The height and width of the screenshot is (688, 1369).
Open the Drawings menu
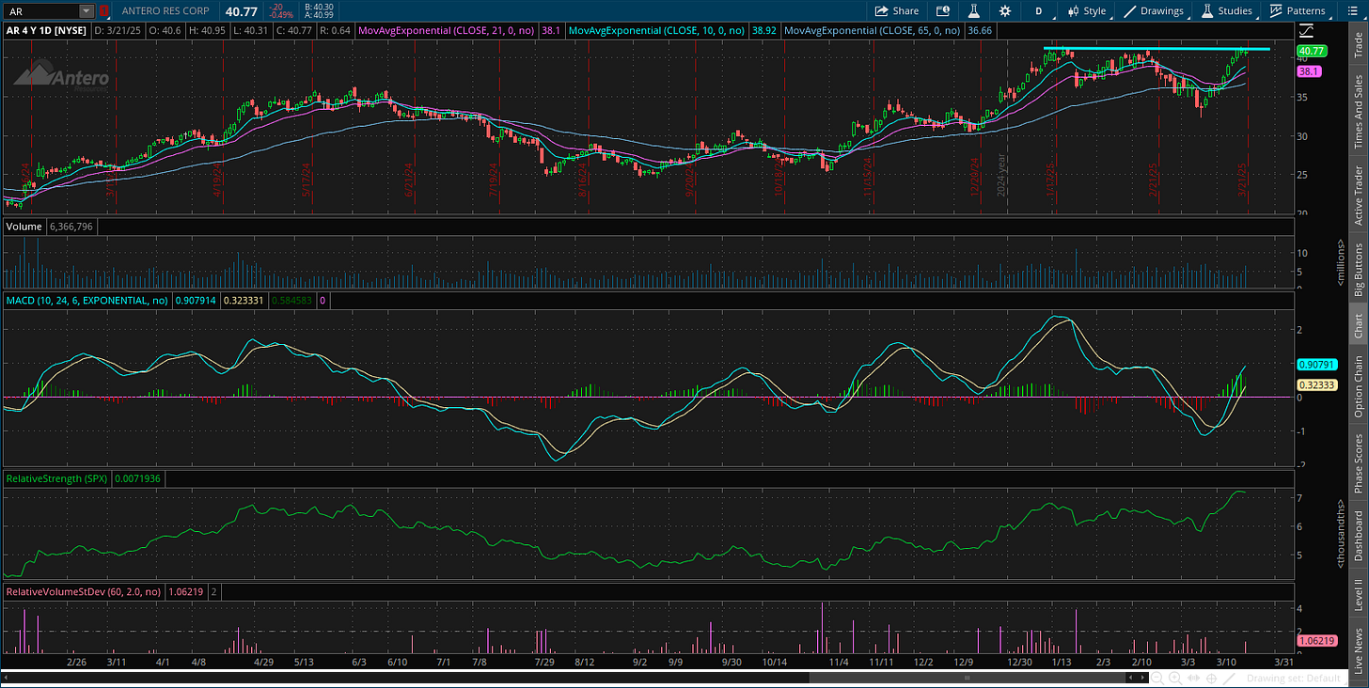pyautogui.click(x=1154, y=10)
